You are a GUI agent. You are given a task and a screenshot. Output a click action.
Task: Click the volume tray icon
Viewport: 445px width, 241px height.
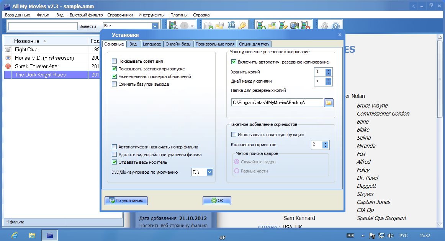[x=391, y=236]
